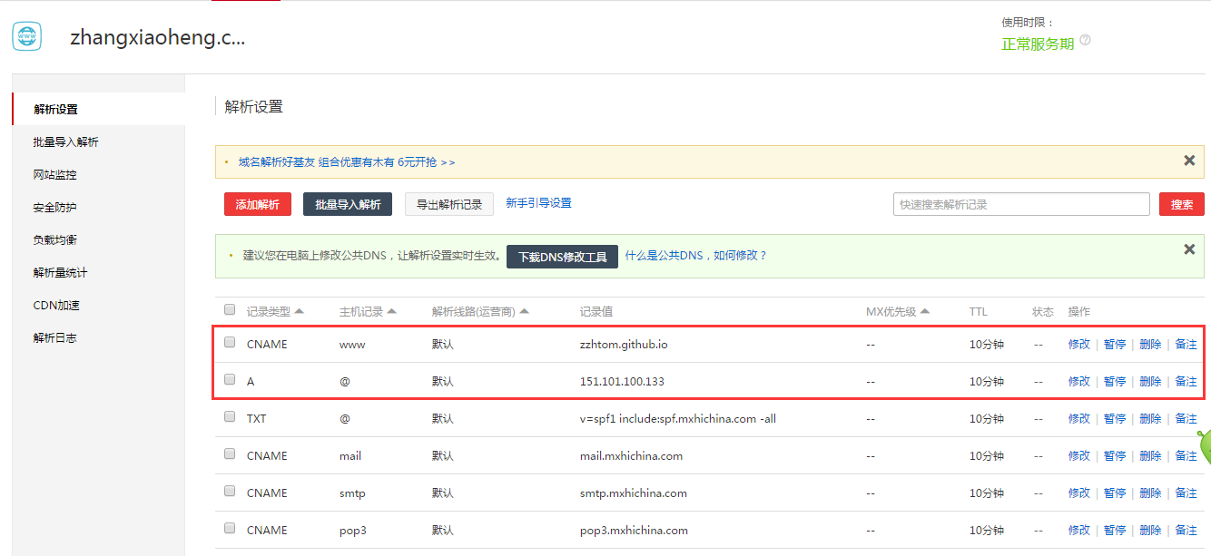Open 批量导入解析 in the left sidebar
The width and height of the screenshot is (1211, 556).
click(x=65, y=141)
